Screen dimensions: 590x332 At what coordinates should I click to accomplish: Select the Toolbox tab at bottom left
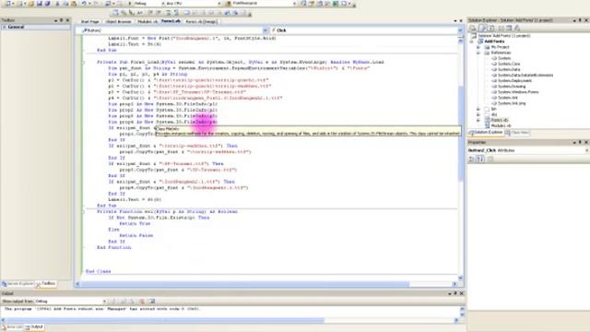tap(46, 284)
